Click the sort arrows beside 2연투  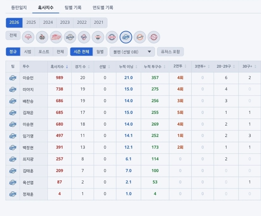(x=185, y=66)
